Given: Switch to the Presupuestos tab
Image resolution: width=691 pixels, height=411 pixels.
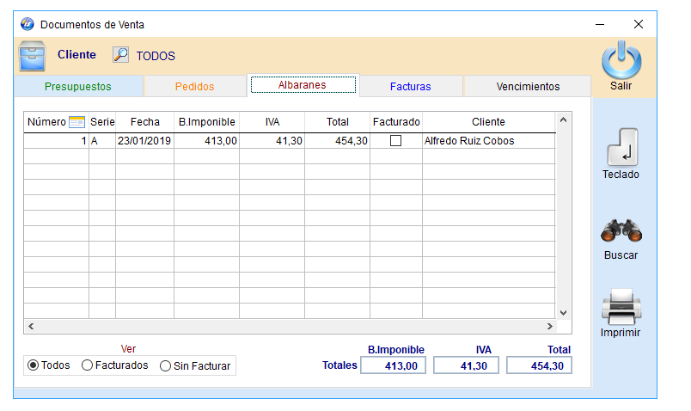Looking at the screenshot, I should [78, 87].
